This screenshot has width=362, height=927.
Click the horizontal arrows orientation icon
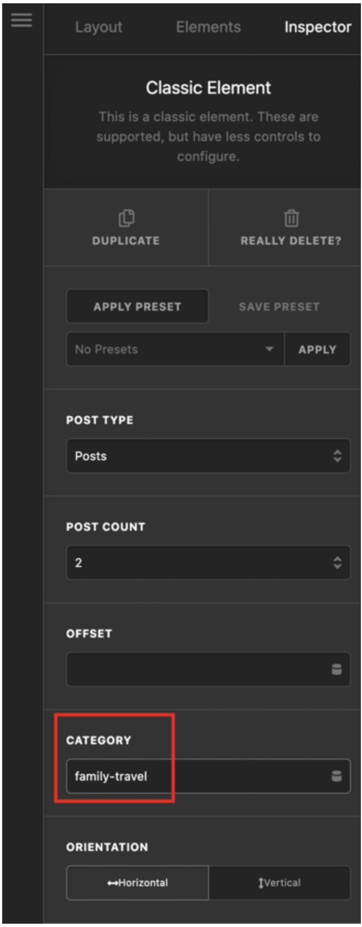[x=112, y=882]
